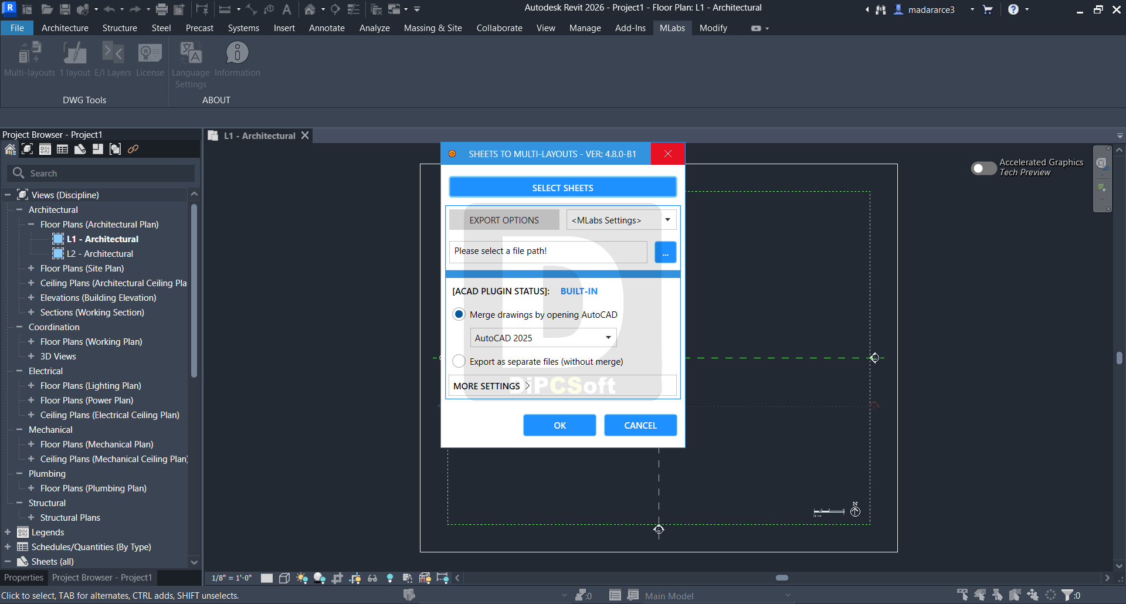
Task: Click OK in the Sheets to Multi-Layouts dialog
Action: click(559, 425)
